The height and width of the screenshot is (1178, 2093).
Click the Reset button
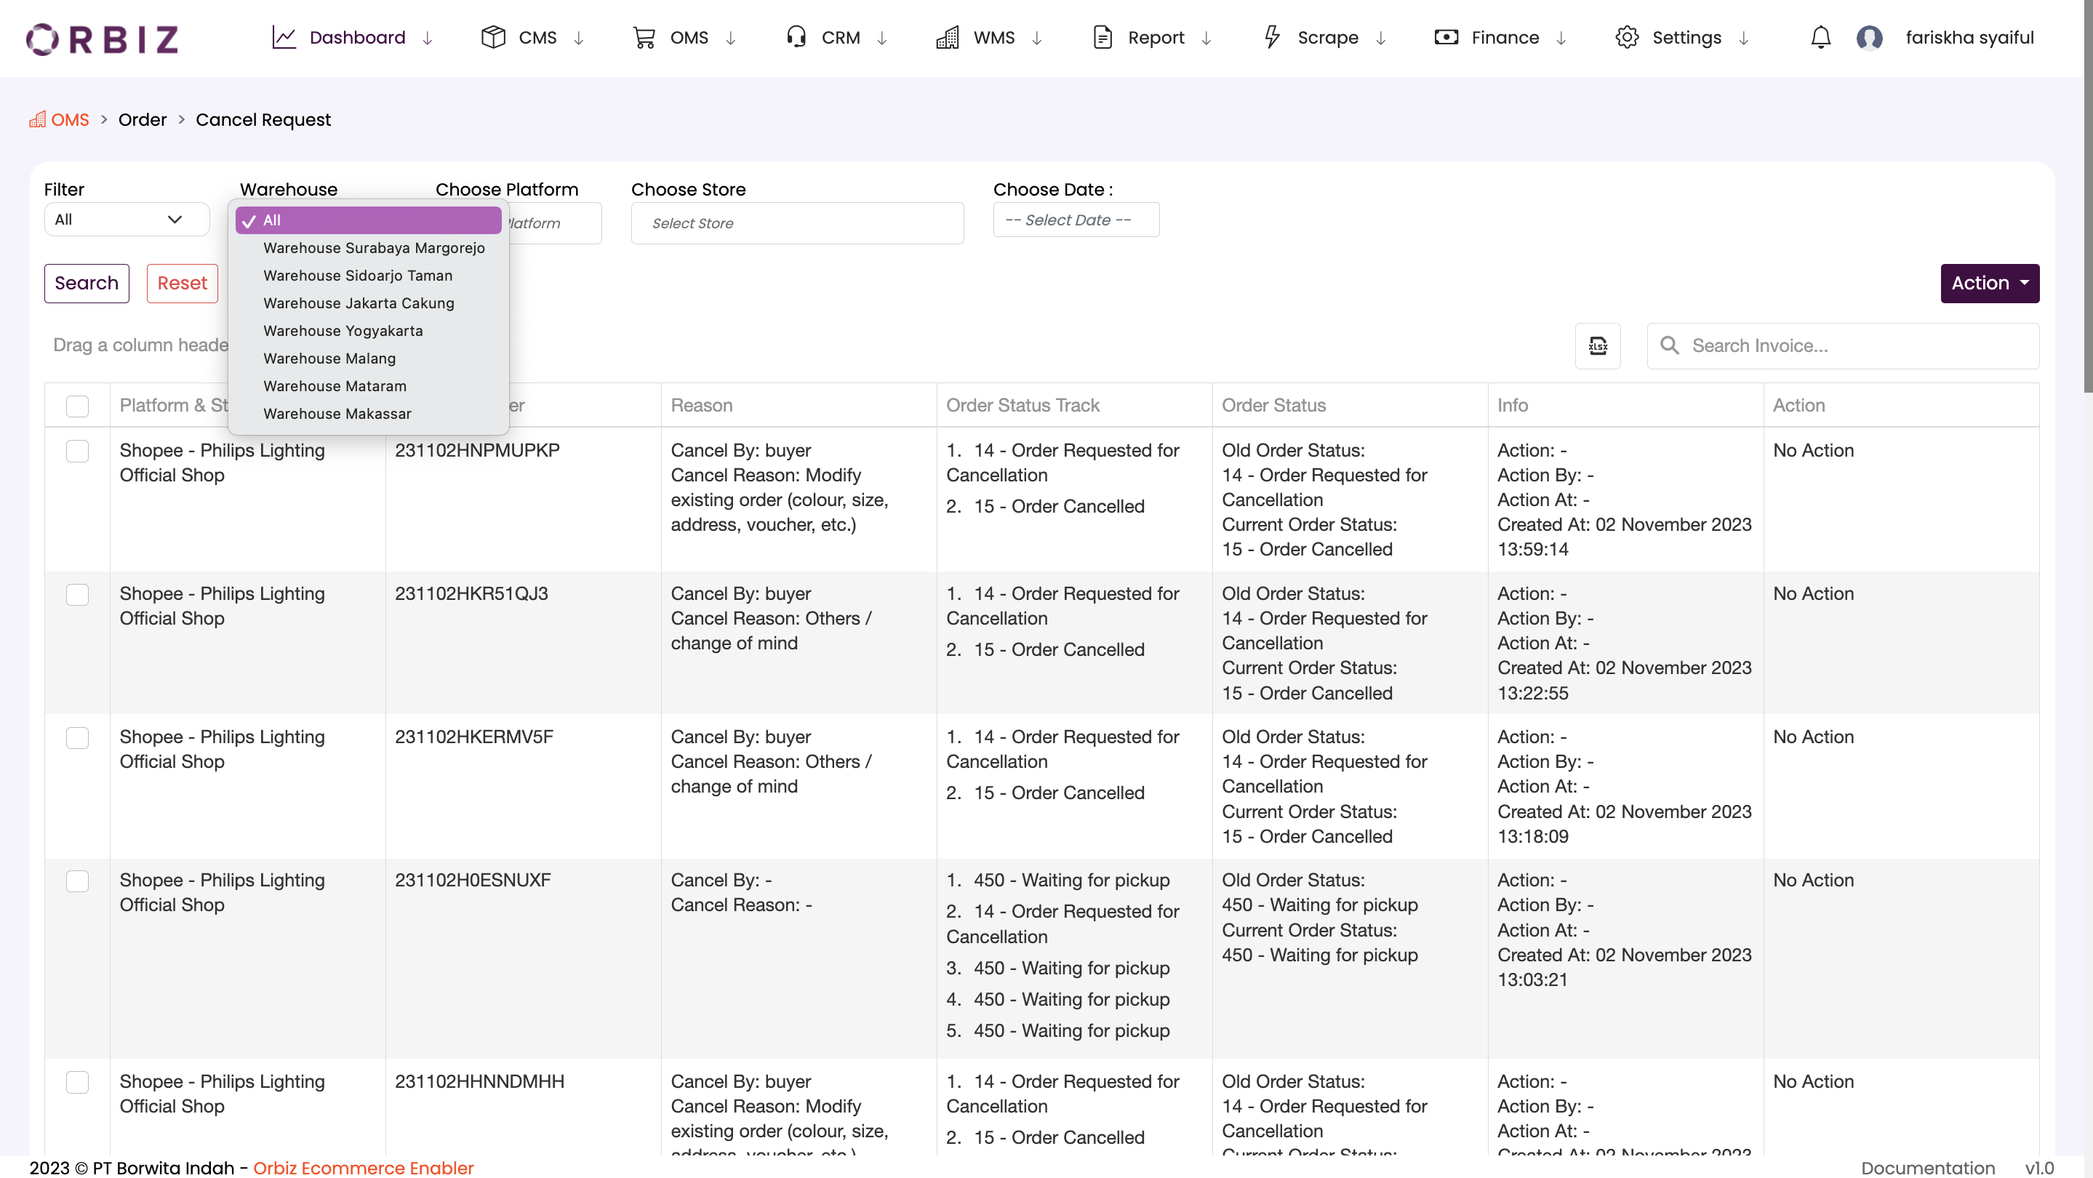pos(182,283)
